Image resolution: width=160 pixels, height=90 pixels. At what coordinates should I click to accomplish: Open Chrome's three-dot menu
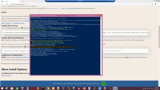158,4
